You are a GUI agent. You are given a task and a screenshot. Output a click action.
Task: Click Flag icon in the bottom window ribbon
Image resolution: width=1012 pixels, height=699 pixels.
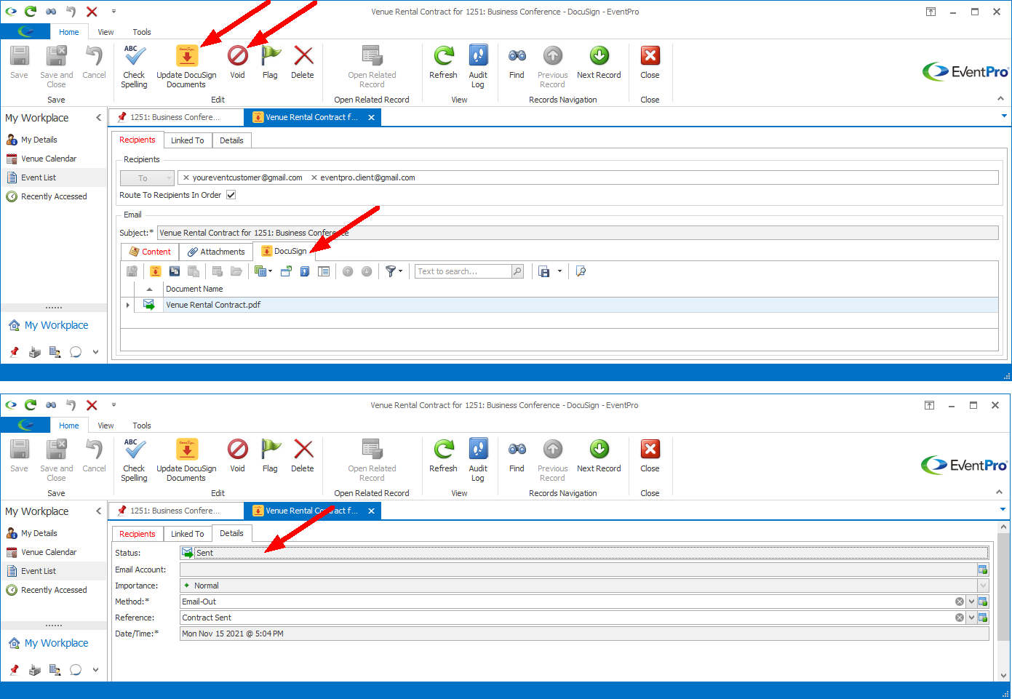tap(270, 450)
